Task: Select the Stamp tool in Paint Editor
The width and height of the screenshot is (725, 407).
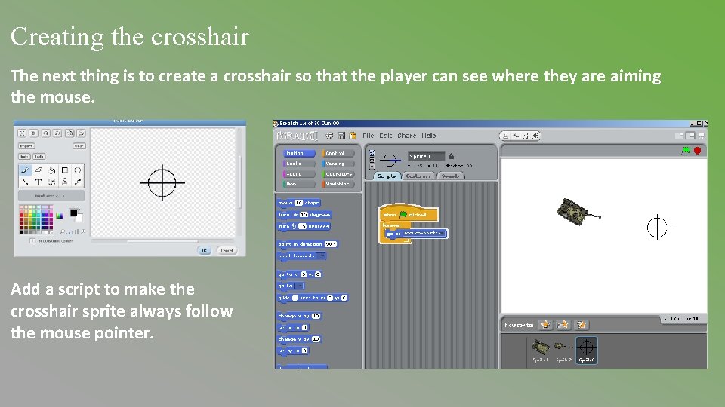Action: click(x=65, y=182)
